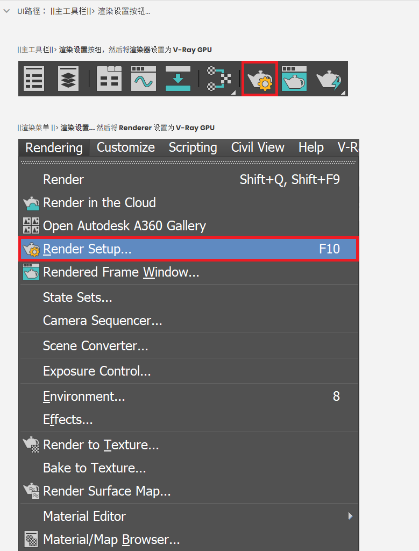Open the Scripting menu
The height and width of the screenshot is (551, 419).
tap(193, 147)
